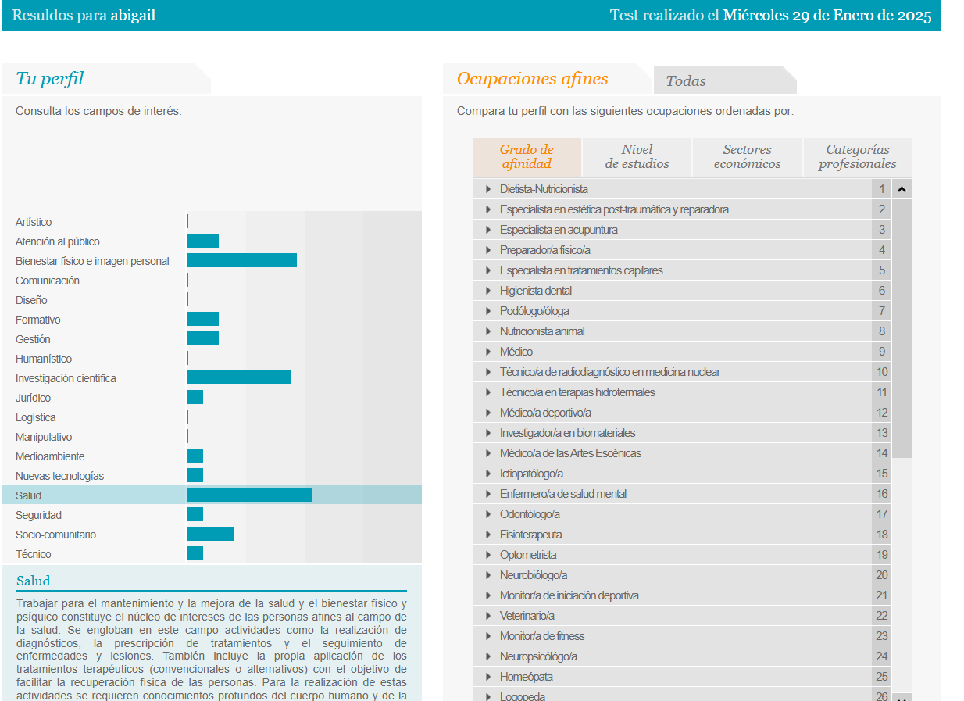Click the Socio-comunitario interest bar
Viewport: 964px width, 701px height.
(x=211, y=534)
